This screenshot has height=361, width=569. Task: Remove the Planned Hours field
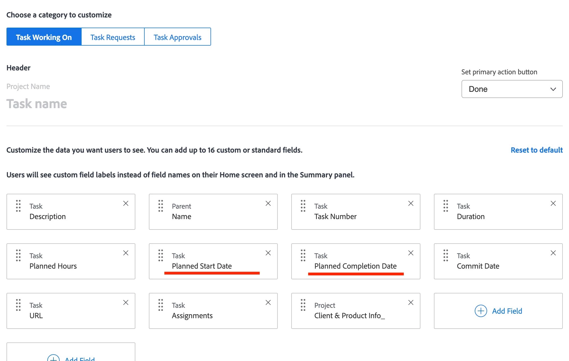click(x=126, y=253)
